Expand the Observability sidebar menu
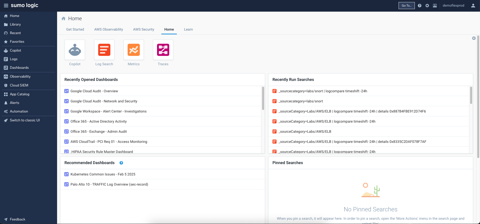This screenshot has height=224, width=480. pos(20,76)
